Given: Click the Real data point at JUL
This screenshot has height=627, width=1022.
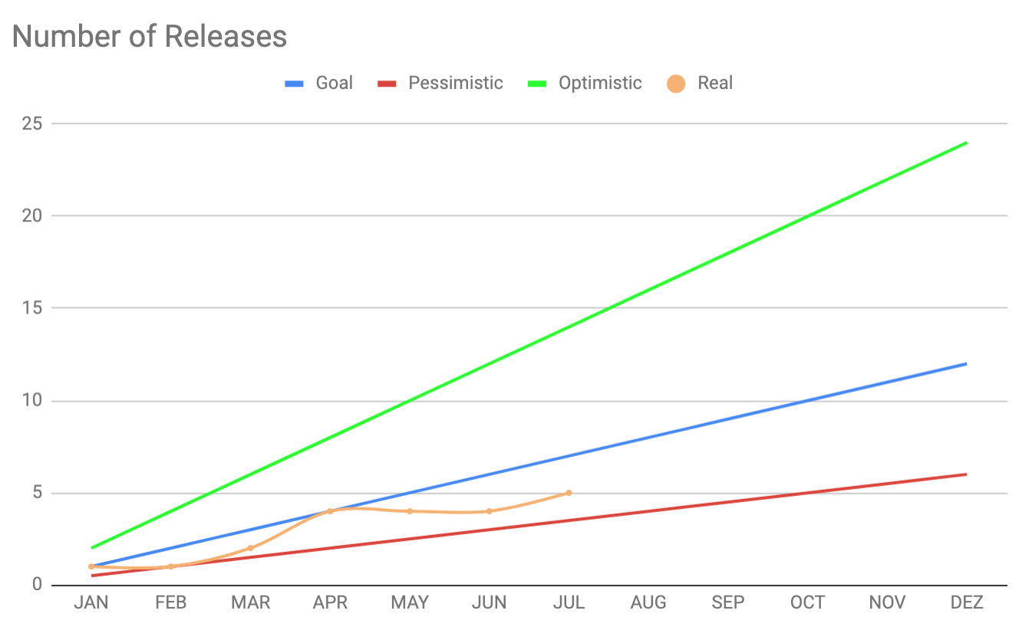Looking at the screenshot, I should pyautogui.click(x=569, y=493).
